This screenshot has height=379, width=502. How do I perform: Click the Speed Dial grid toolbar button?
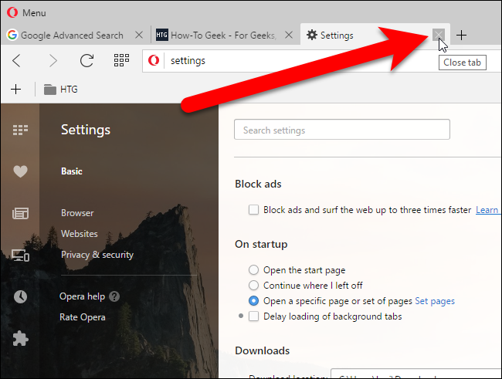(x=121, y=60)
